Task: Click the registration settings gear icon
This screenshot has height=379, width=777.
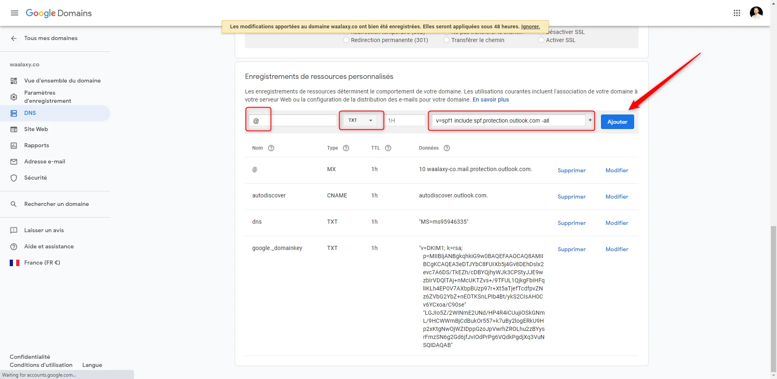Action: pyautogui.click(x=14, y=97)
